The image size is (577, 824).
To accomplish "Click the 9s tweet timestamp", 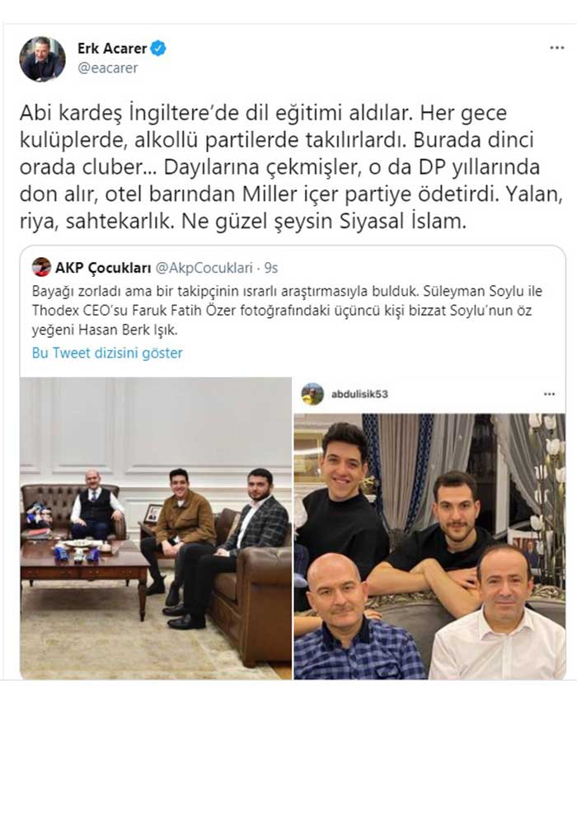I will [x=271, y=268].
